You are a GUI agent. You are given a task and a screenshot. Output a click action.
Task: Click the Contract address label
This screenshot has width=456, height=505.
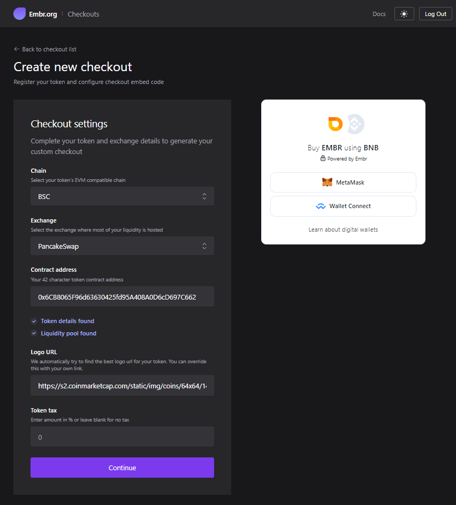pos(54,270)
